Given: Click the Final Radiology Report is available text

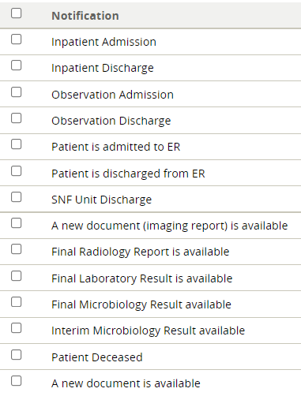Looking at the screenshot, I should [141, 252].
